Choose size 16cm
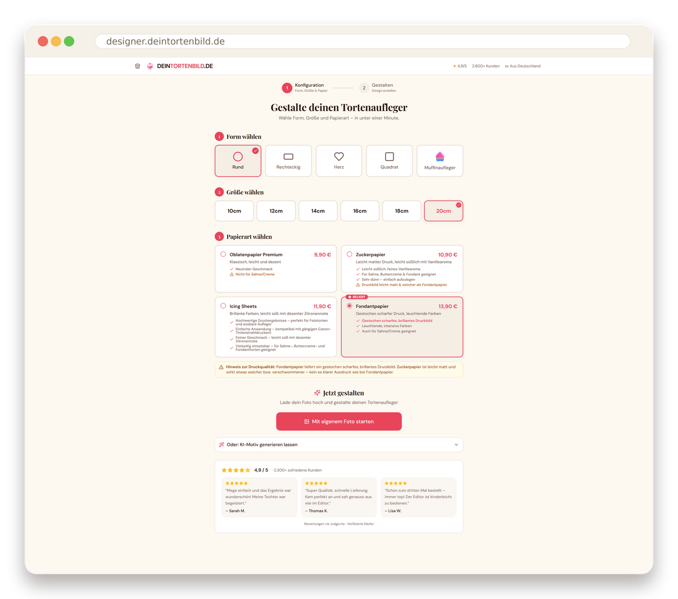 point(360,211)
